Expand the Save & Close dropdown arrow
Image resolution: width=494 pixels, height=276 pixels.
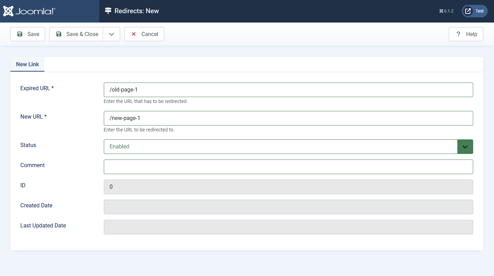point(111,34)
